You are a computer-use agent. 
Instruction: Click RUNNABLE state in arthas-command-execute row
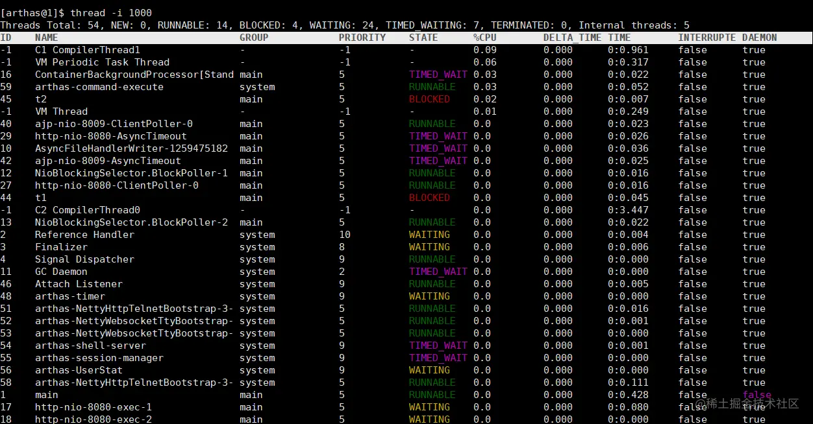click(432, 86)
